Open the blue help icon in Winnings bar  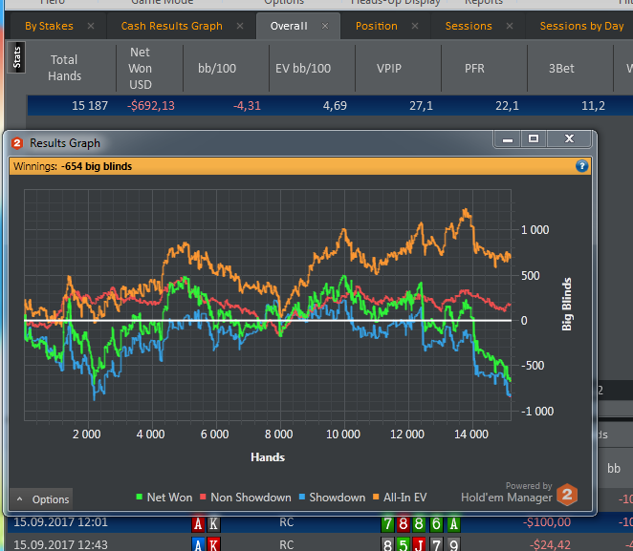pyautogui.click(x=581, y=166)
